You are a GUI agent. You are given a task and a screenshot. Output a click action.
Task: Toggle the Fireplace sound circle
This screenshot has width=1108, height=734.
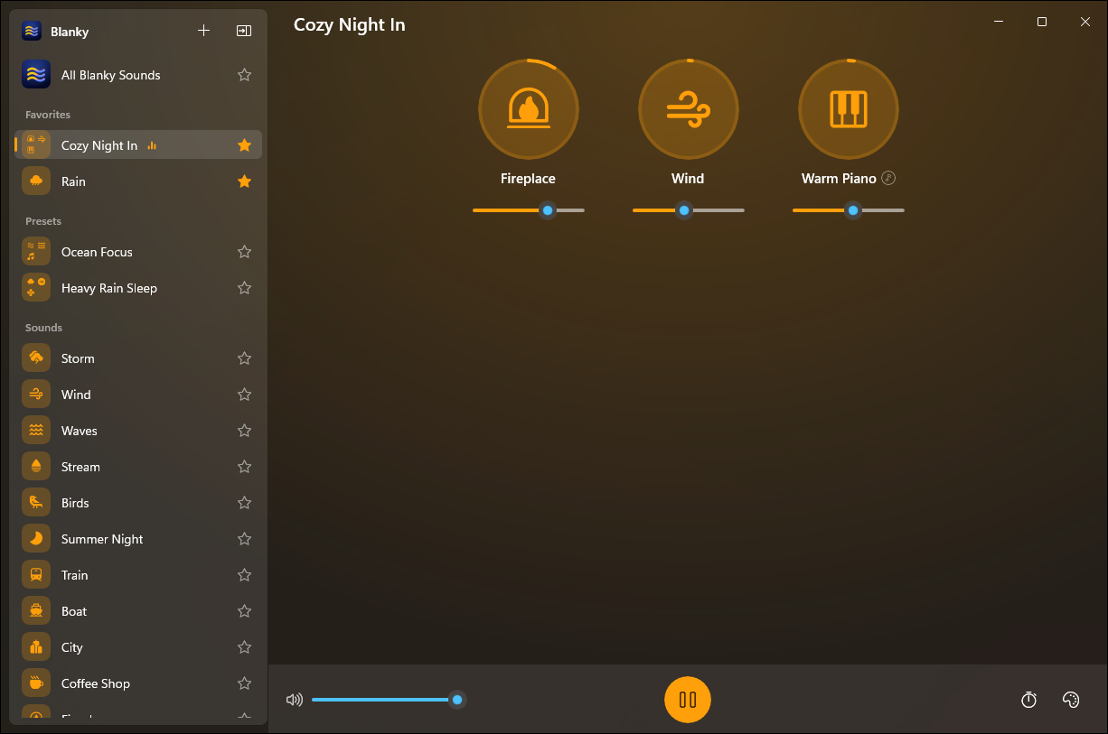(x=529, y=109)
